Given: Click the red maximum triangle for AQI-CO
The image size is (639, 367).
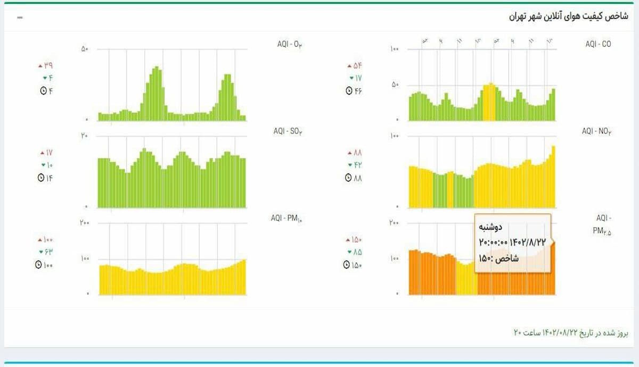Looking at the screenshot, I should point(349,66).
